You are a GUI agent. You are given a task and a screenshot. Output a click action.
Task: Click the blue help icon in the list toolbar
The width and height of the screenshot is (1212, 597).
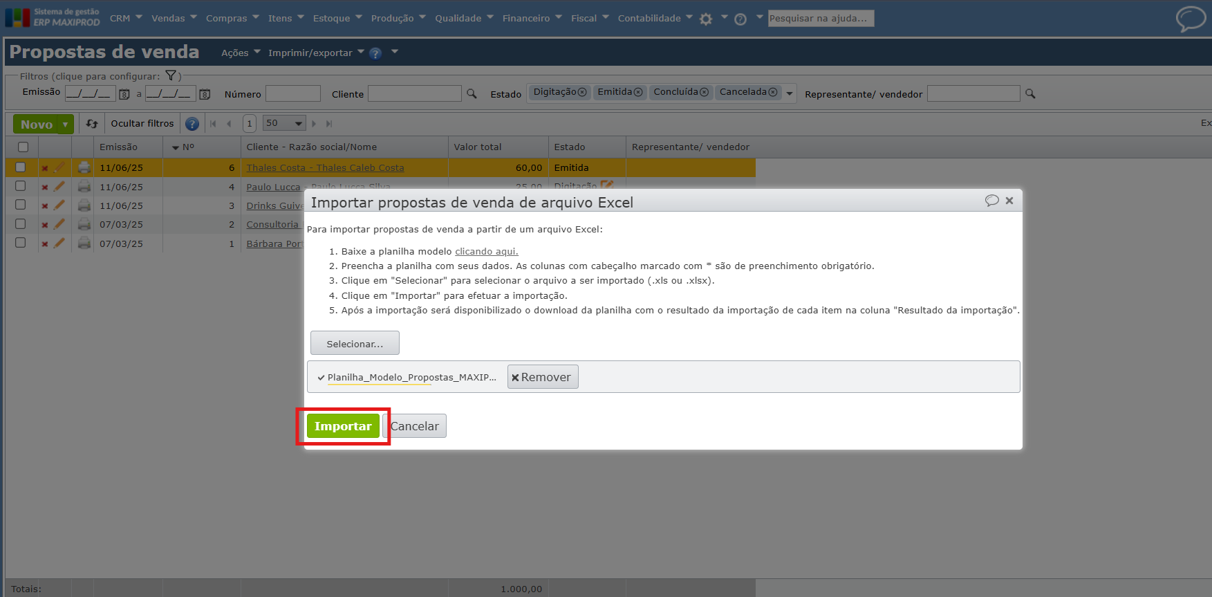pos(192,124)
